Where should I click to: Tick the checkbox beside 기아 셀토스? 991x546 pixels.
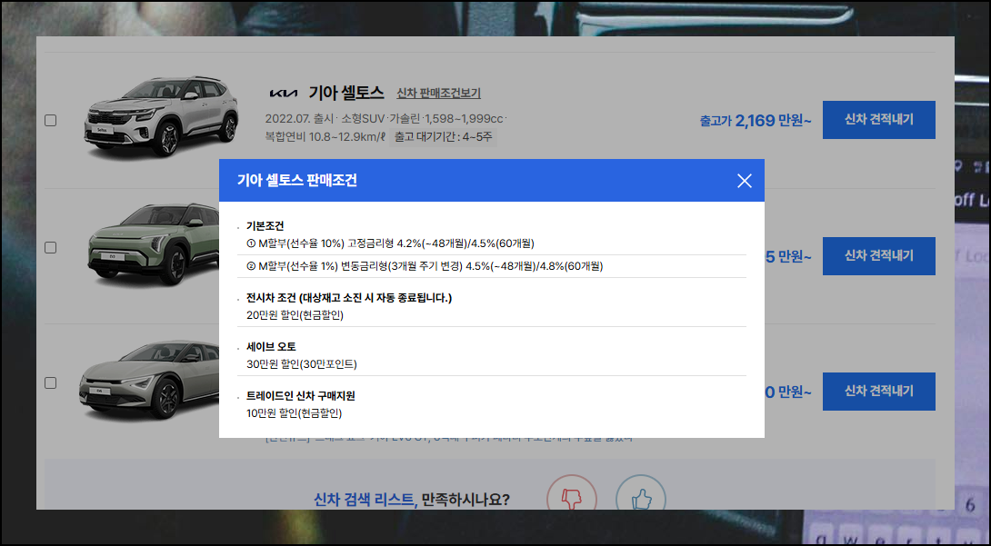pyautogui.click(x=51, y=120)
